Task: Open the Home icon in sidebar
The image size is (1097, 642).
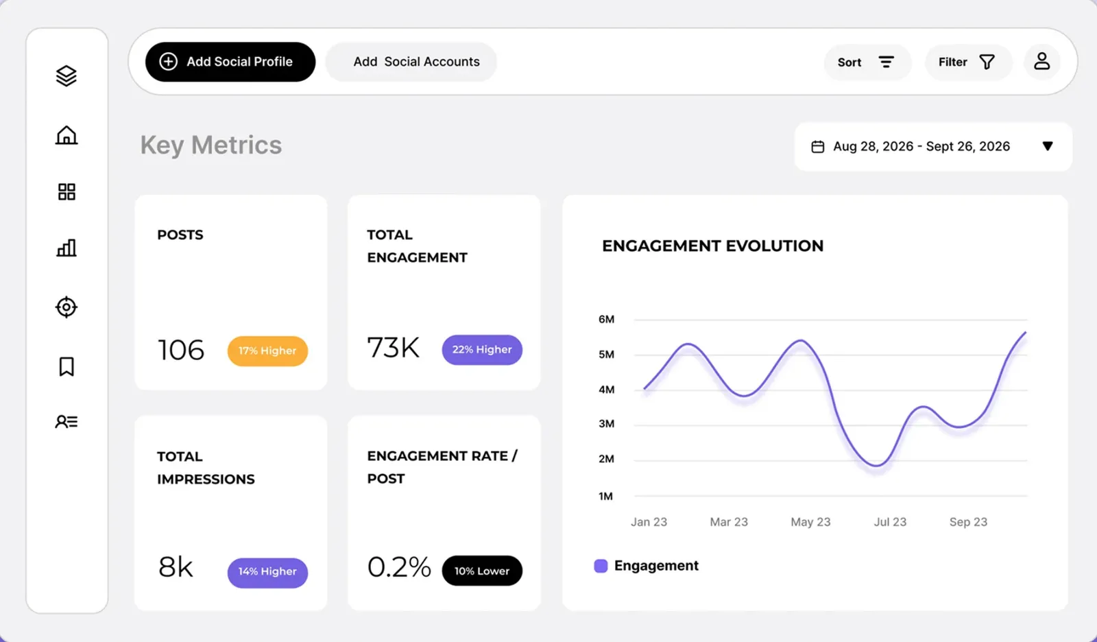Action: tap(67, 135)
